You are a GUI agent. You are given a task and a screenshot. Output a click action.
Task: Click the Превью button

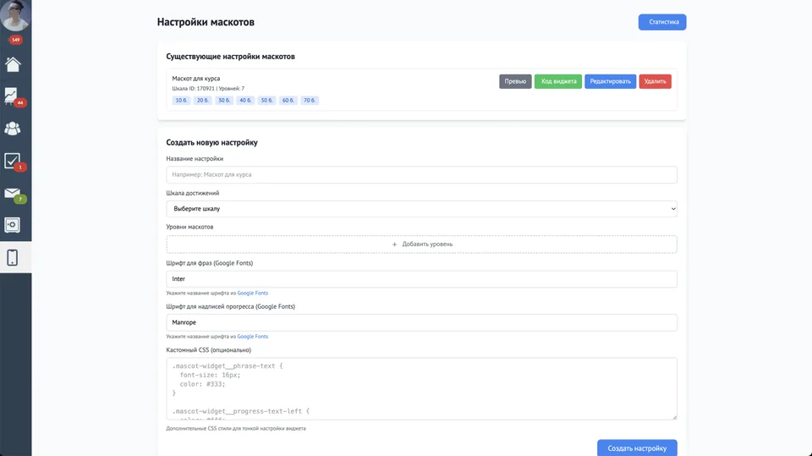[515, 81]
